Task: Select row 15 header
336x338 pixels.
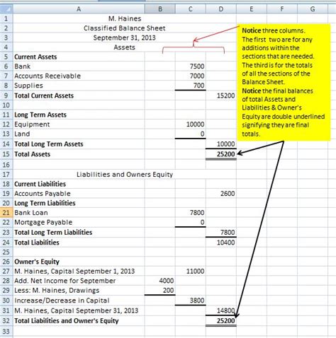Action: (6, 154)
